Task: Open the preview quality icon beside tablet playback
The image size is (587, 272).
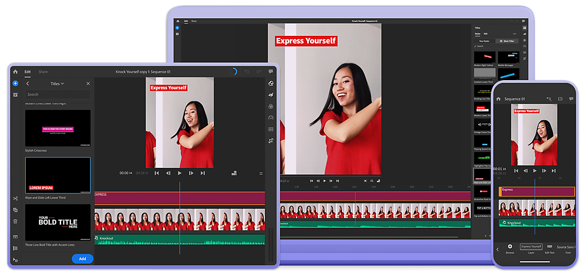Action: point(234,173)
